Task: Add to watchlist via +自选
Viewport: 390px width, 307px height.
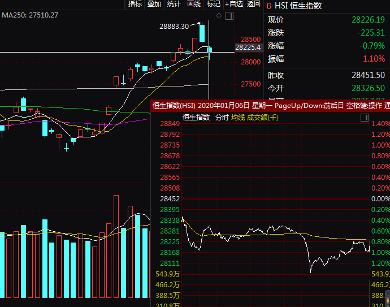Action: [x=233, y=4]
